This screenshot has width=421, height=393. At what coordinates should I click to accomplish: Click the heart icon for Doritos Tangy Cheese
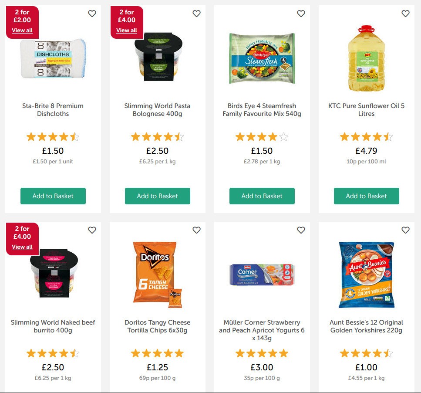point(196,230)
